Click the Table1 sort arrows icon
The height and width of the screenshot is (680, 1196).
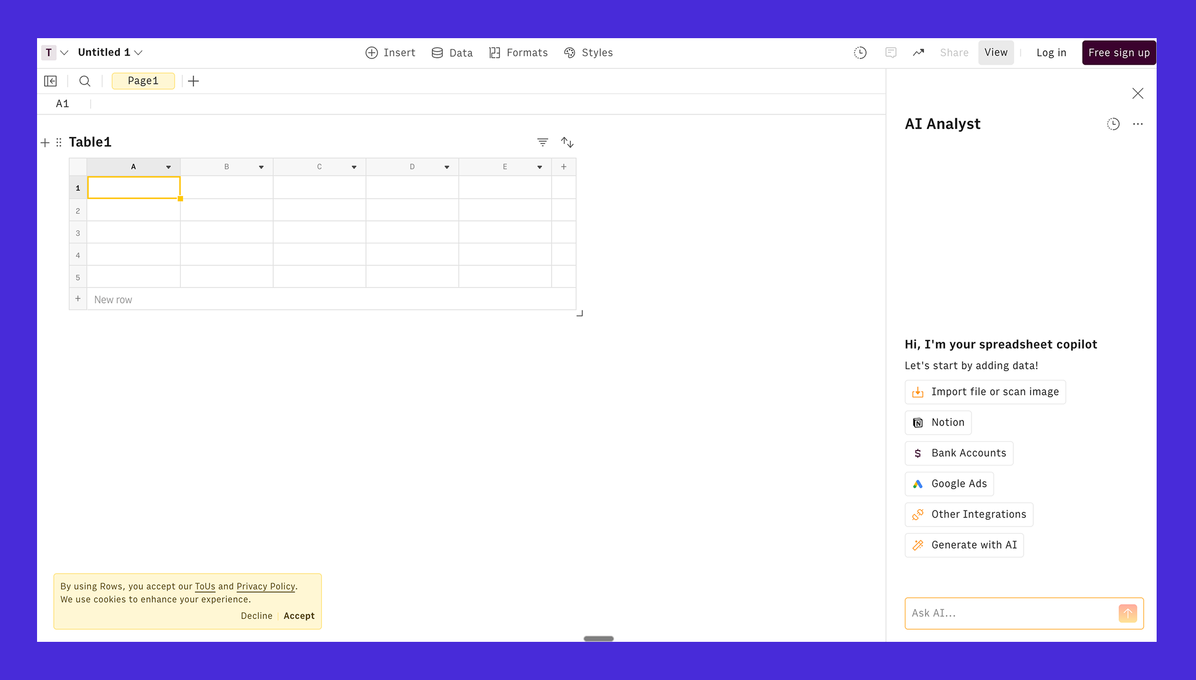567,142
